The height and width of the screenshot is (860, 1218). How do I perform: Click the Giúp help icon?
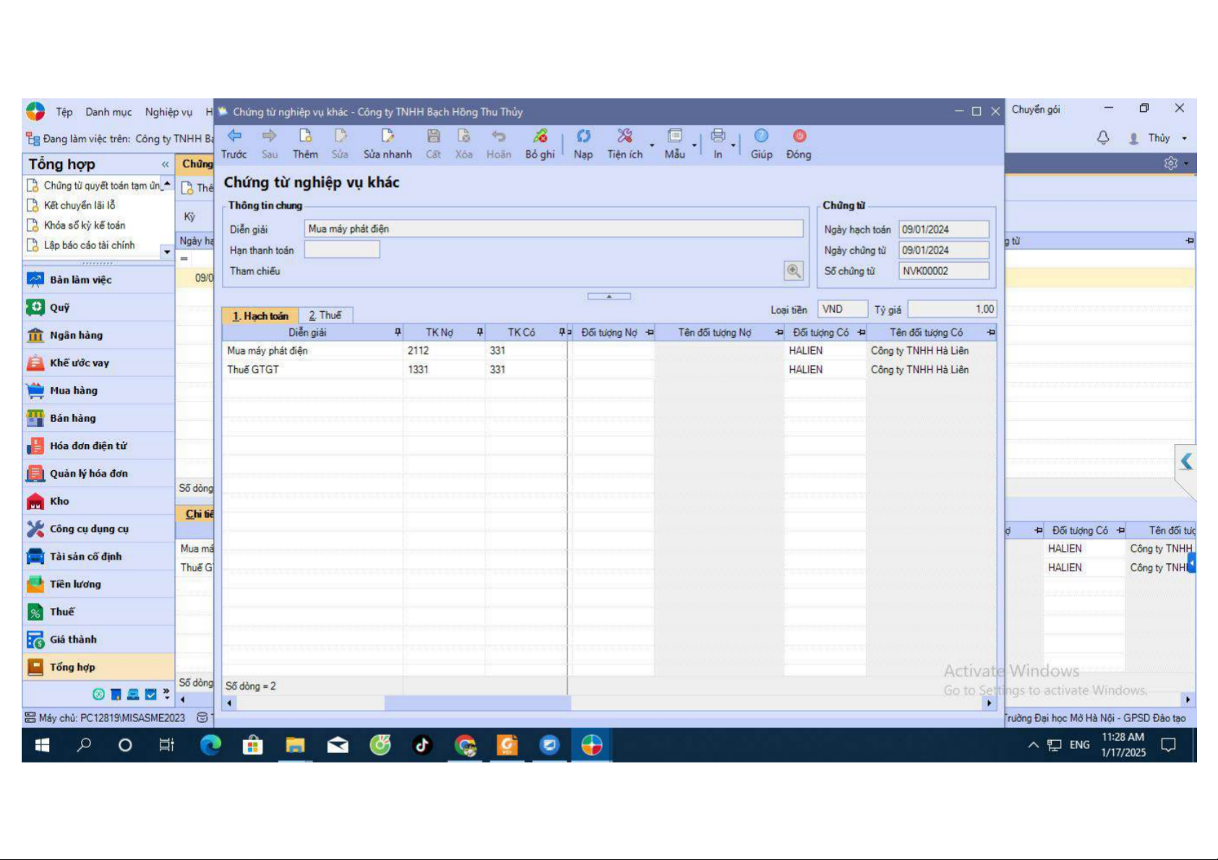pos(761,136)
